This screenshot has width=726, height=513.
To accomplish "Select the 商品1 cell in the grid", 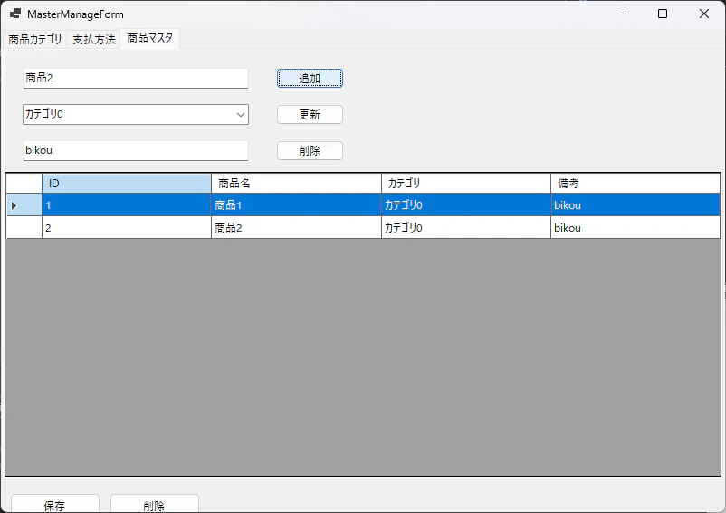I will click(296, 204).
